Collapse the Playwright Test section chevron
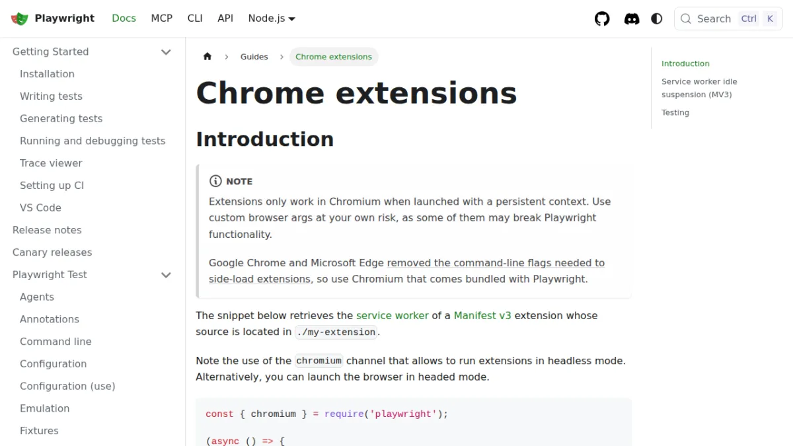Screen dimensions: 793x446 click(x=166, y=275)
